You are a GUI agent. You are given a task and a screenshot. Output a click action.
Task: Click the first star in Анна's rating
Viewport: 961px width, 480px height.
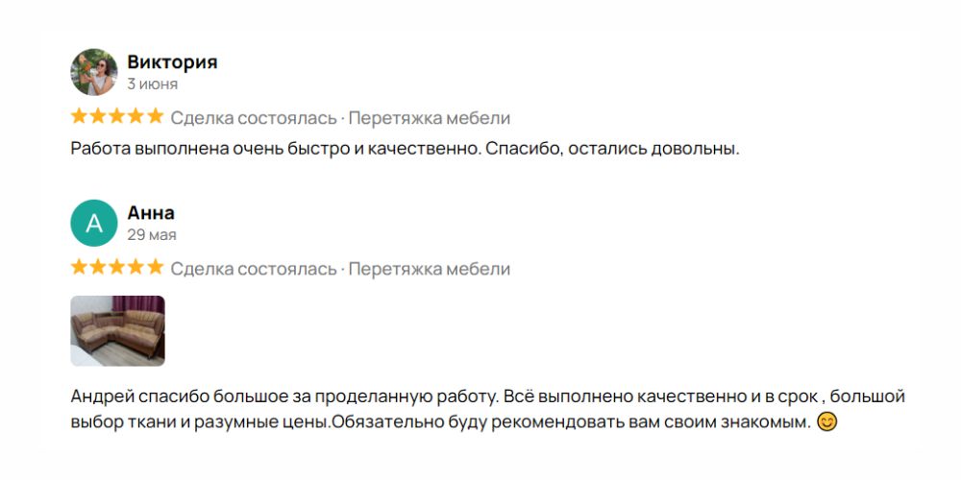click(x=80, y=267)
